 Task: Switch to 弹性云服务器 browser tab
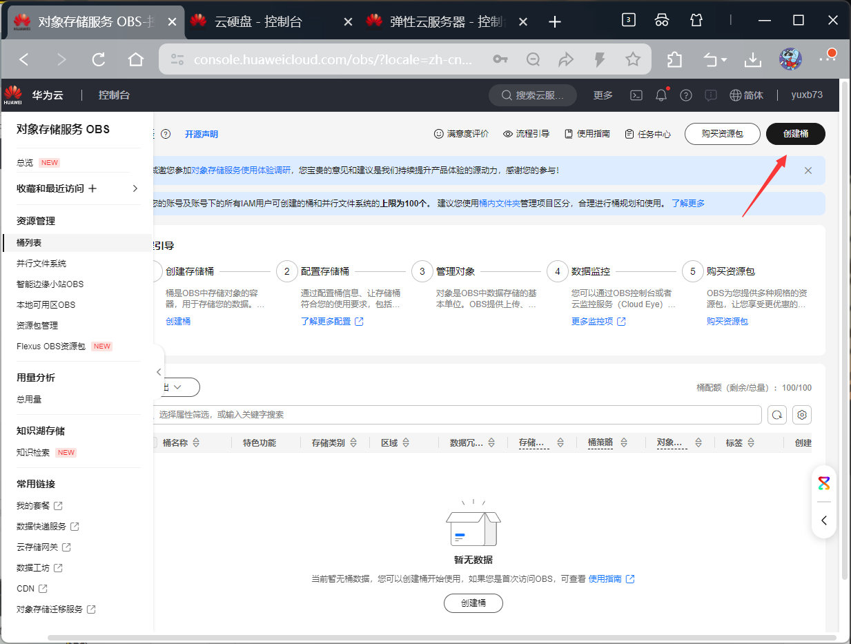coord(446,21)
